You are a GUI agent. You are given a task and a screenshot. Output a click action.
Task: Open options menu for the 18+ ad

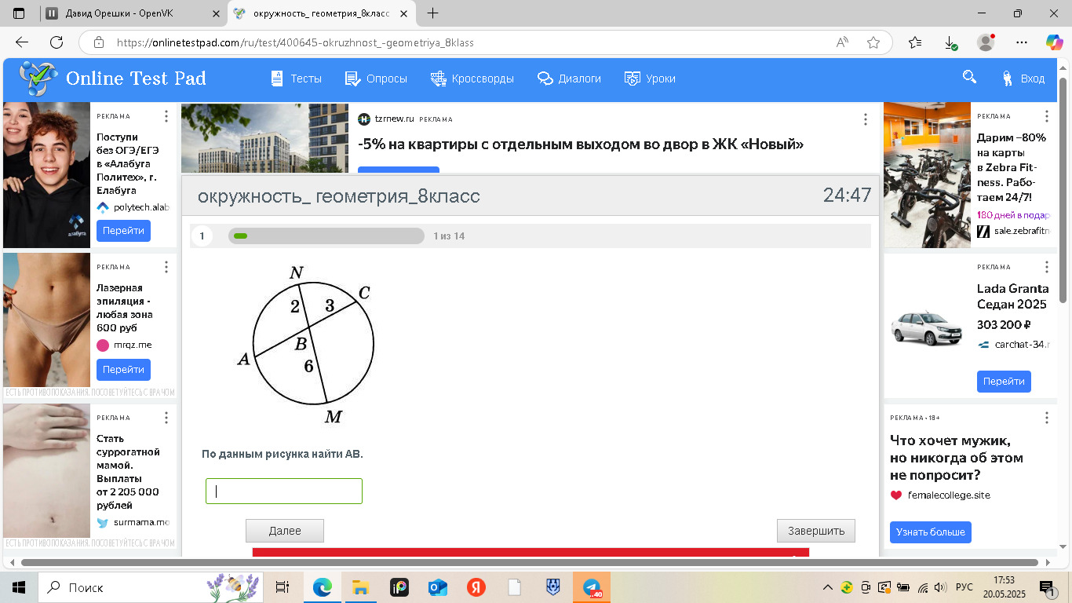[1047, 418]
